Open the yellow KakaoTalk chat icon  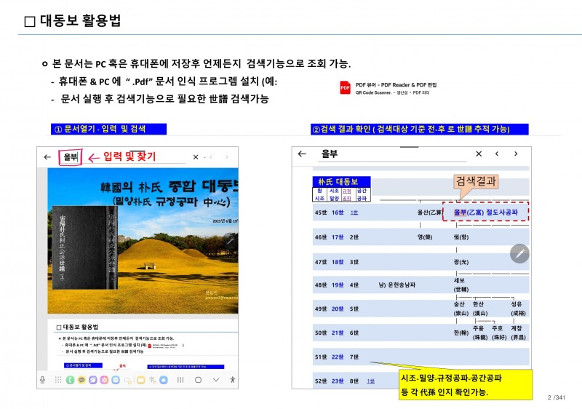pos(81,380)
